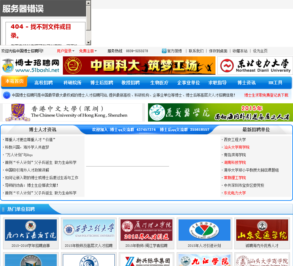Open 企事业单位 menu item
Viewport: 293px width, 266px height.
[x=189, y=83]
